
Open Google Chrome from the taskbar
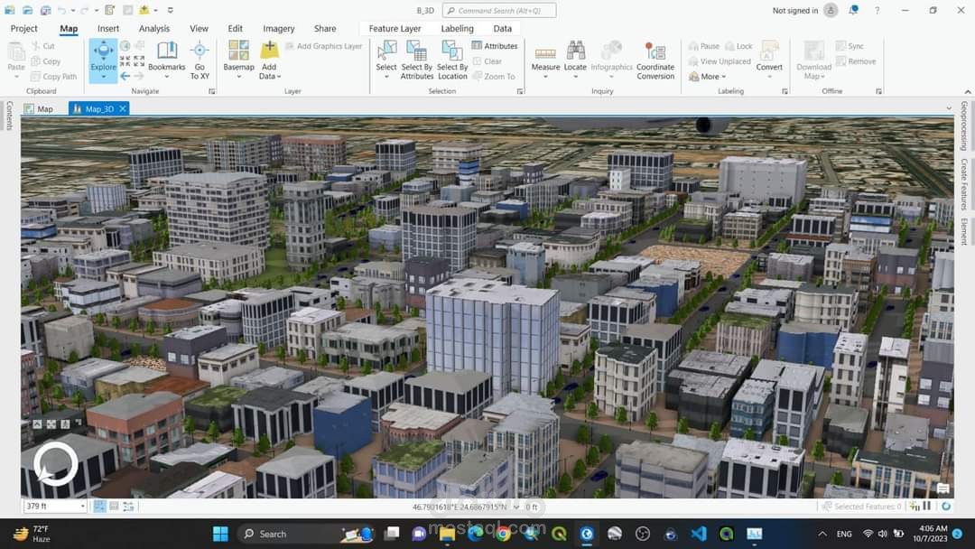pos(503,534)
